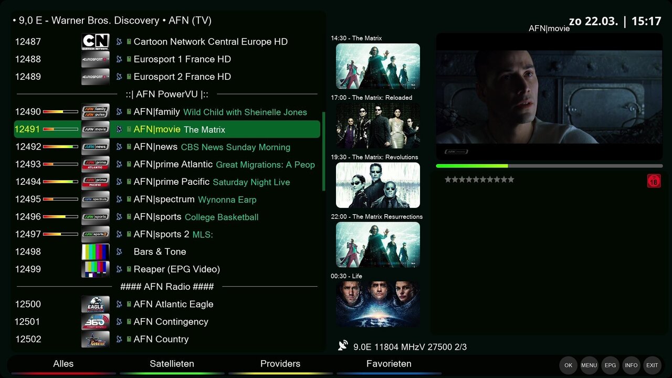Choose the AFN Country radio logo
Viewport: 672px width, 378px height.
click(x=96, y=339)
